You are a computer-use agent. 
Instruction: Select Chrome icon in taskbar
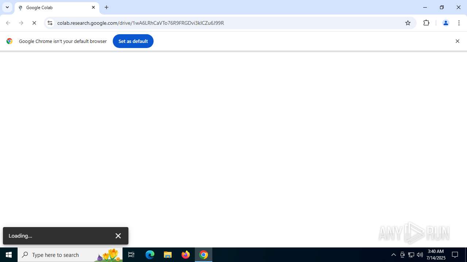click(x=204, y=255)
